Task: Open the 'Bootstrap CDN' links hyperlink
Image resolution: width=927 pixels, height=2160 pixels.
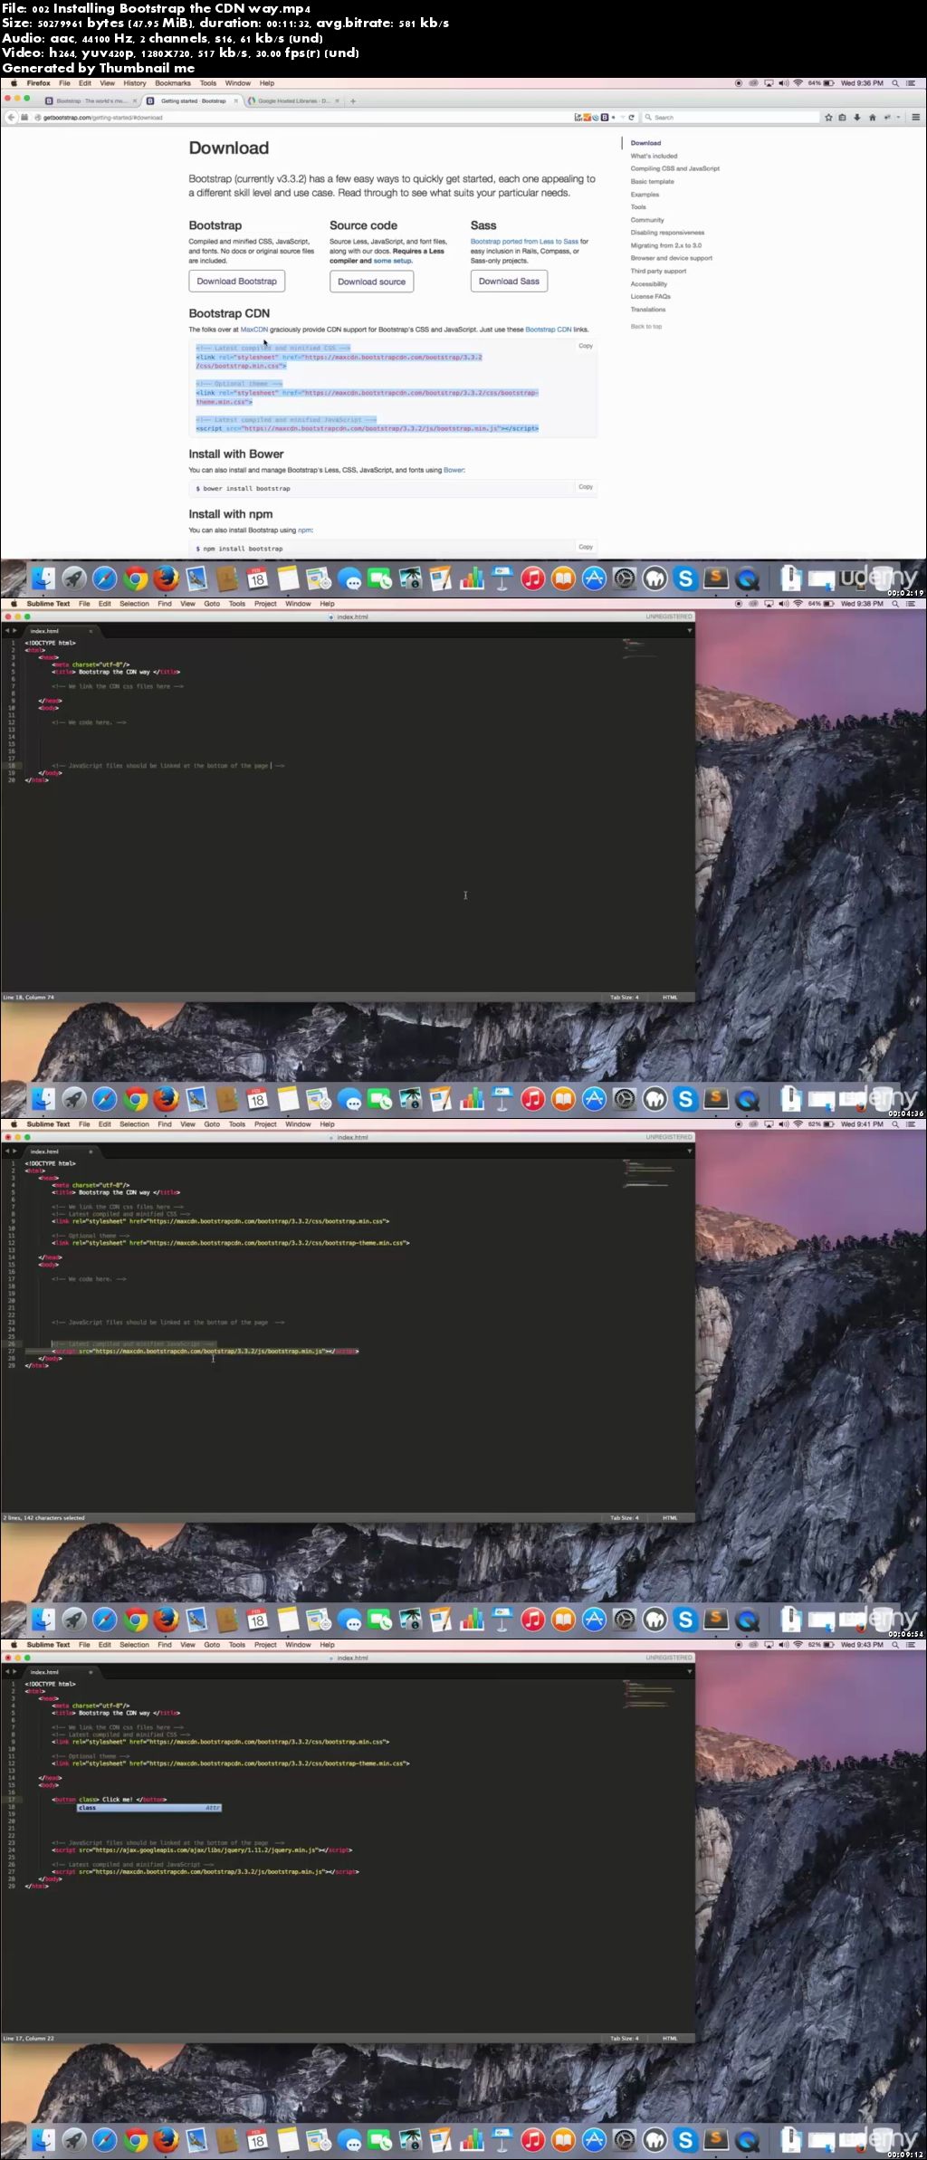Action: (549, 330)
